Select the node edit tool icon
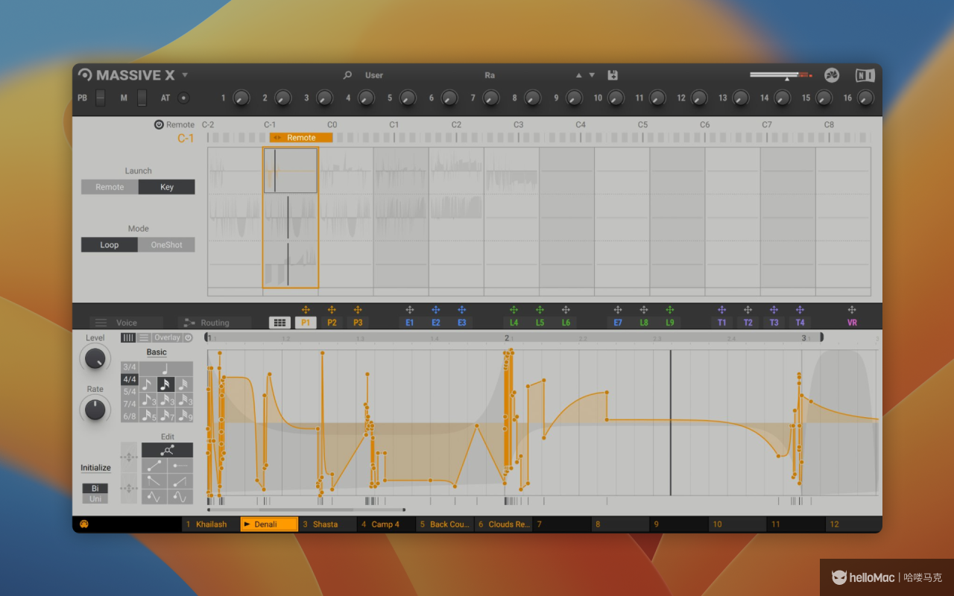The width and height of the screenshot is (954, 596). click(168, 450)
